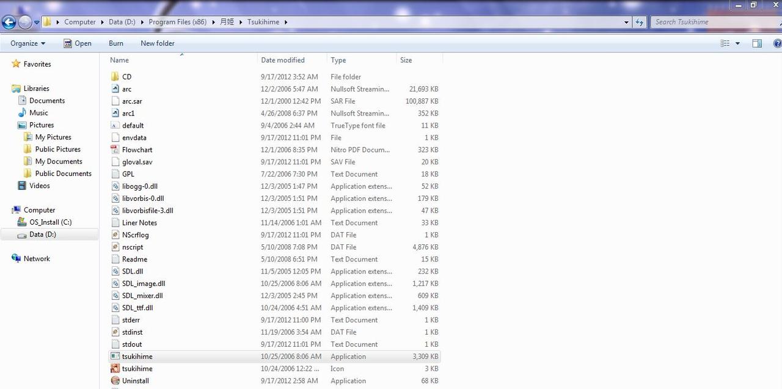Select the tsukihime .ico icon file
Viewport: 782px width, 389px height.
click(115, 369)
